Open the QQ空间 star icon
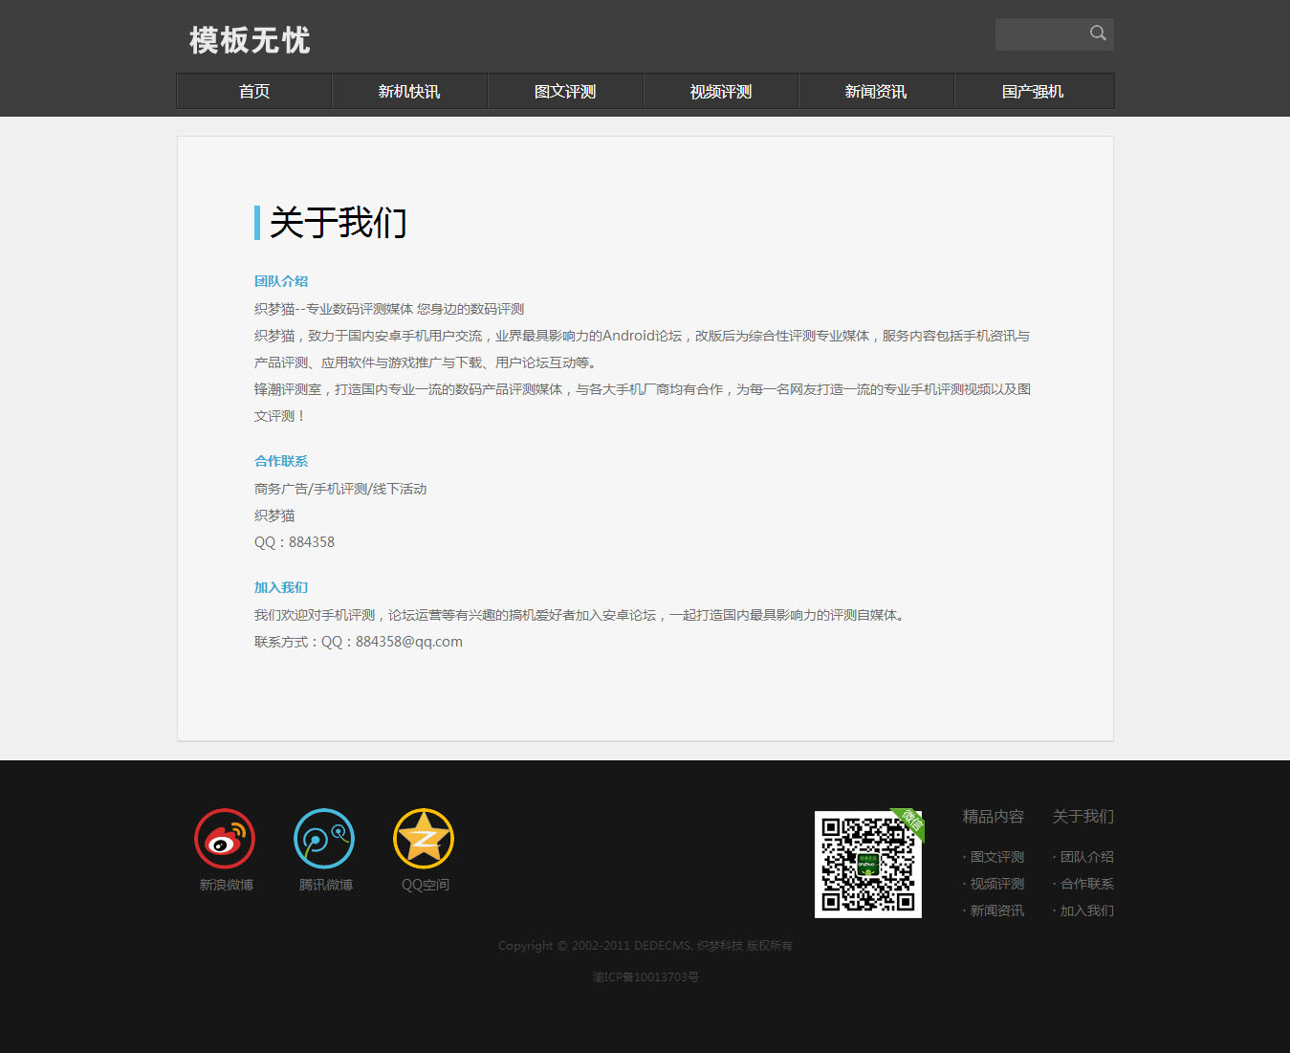This screenshot has width=1290, height=1053. point(424,839)
